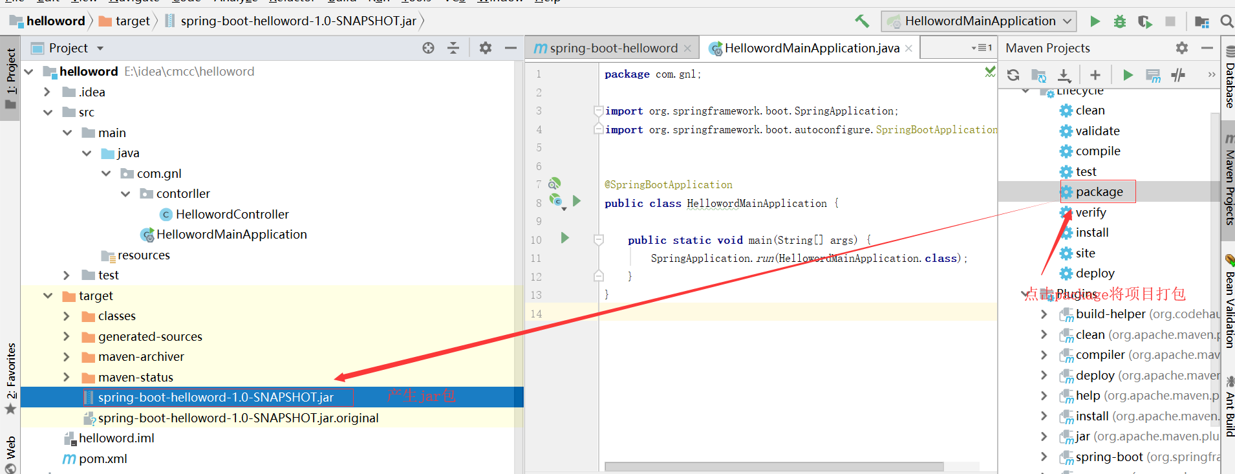This screenshot has height=474, width=1235.
Task: Click helloword breadcrumb in navigation bar
Action: pyautogui.click(x=47, y=21)
